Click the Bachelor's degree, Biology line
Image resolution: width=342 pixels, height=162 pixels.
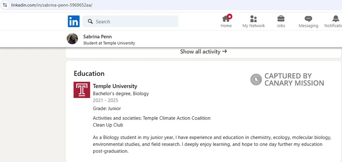[121, 94]
